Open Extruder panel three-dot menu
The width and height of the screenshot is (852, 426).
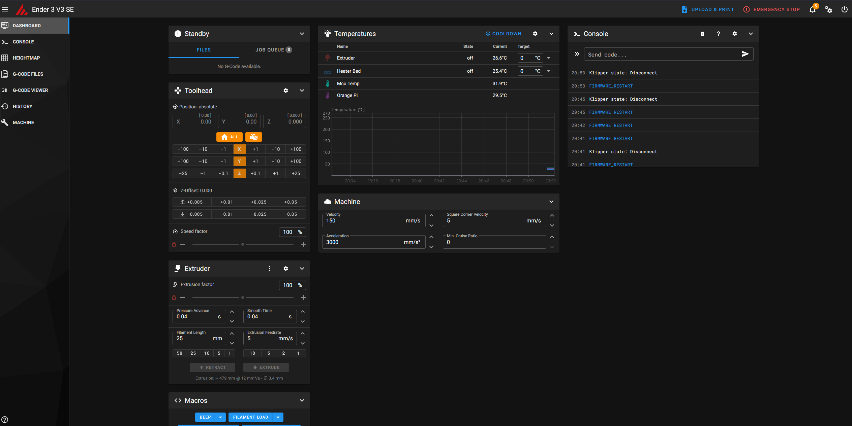point(270,269)
